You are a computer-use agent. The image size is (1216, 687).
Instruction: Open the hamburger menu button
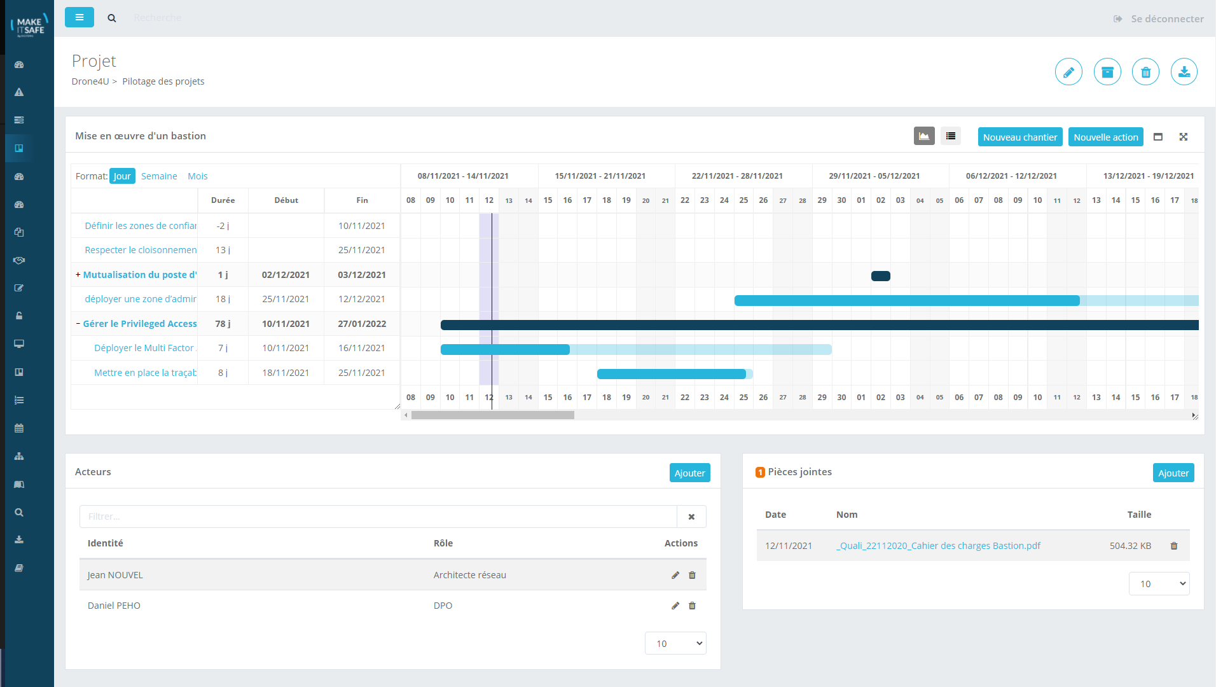pos(79,17)
